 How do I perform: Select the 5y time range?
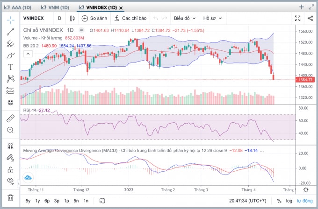28,201
